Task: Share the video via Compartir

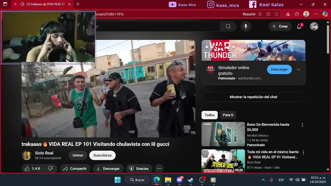Action: point(75,168)
